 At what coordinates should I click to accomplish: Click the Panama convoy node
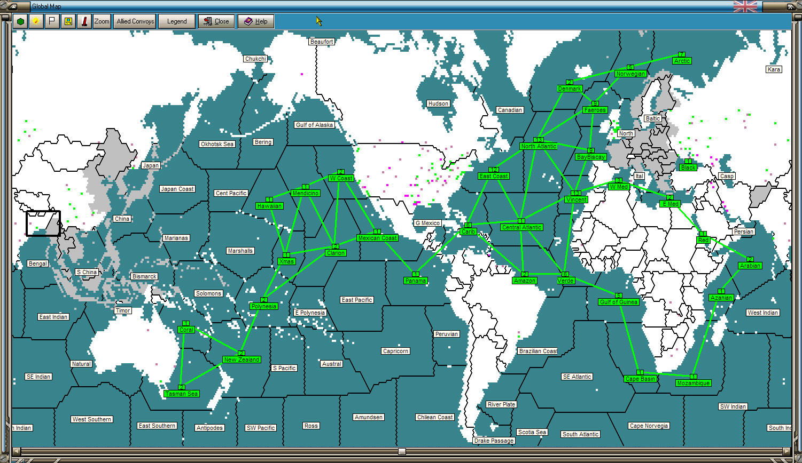[415, 280]
